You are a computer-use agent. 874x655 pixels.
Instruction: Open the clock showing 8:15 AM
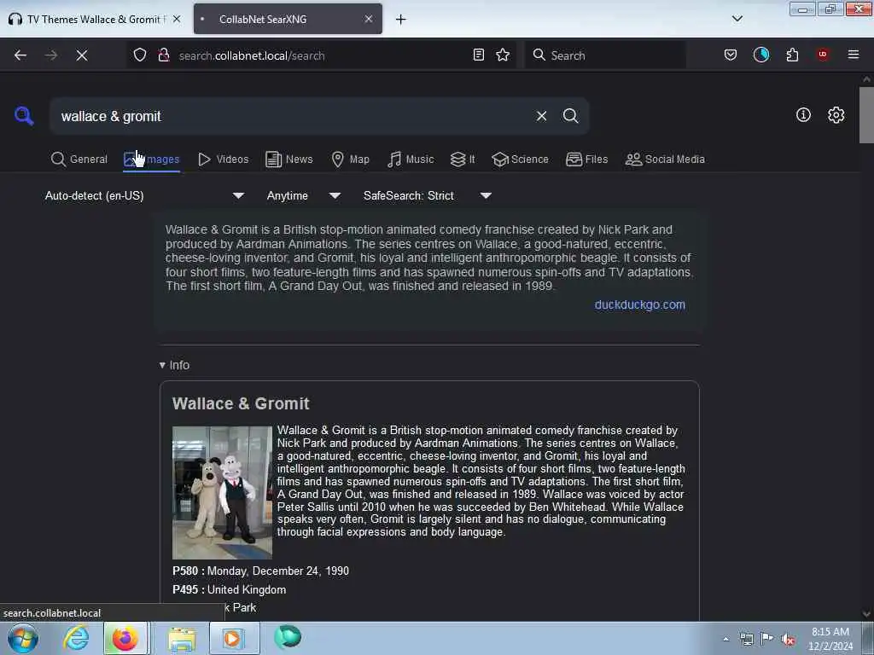tap(830, 638)
